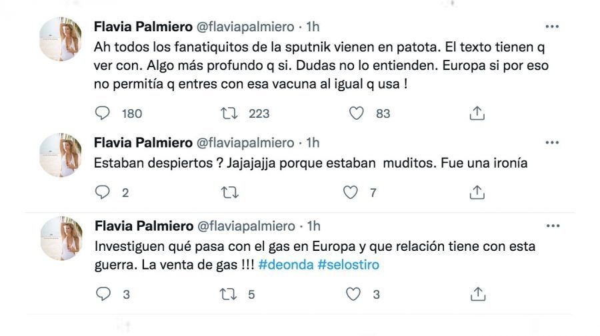This screenshot has width=600, height=336.
Task: Share the 'La venta de gas' tweet
Action: pos(477,293)
